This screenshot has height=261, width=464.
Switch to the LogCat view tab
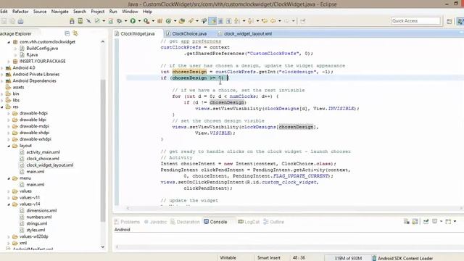(x=249, y=222)
